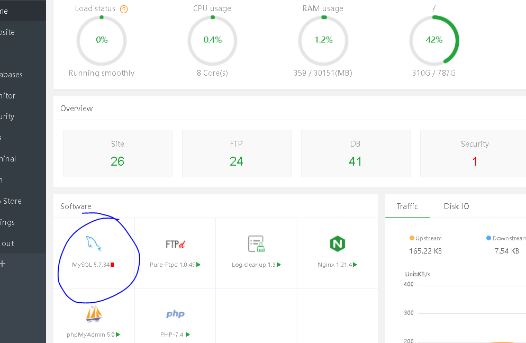Image resolution: width=526 pixels, height=343 pixels.
Task: Click the disk usage 42% gauge
Action: click(434, 40)
